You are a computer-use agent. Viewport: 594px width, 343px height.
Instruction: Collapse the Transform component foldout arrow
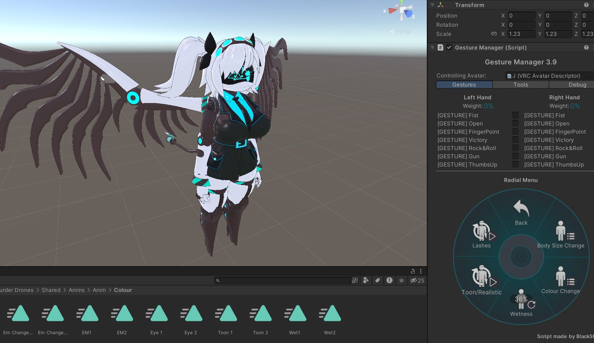pos(432,5)
